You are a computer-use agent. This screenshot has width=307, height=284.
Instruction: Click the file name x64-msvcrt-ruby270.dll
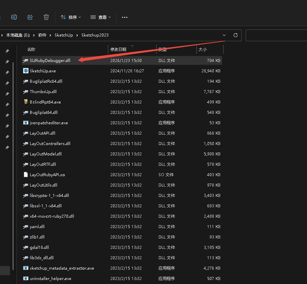point(52,216)
